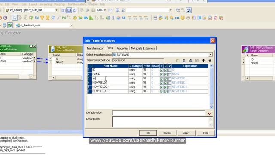Click the SQ source qualifier toolbar icon
This screenshot has height=155, width=275.
[x=124, y=18]
